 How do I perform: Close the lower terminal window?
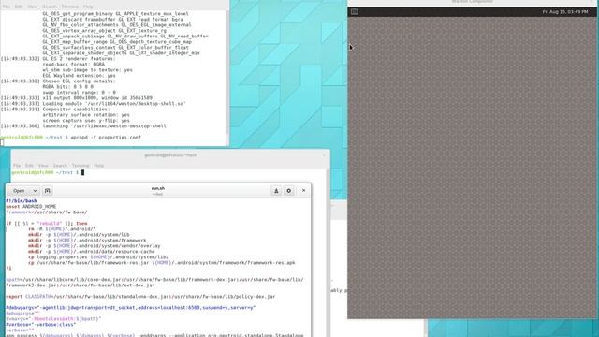pos(324,155)
